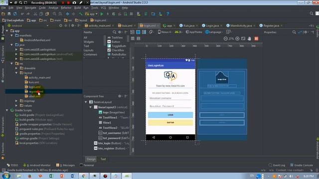Open the Language dropdown

[214, 32]
